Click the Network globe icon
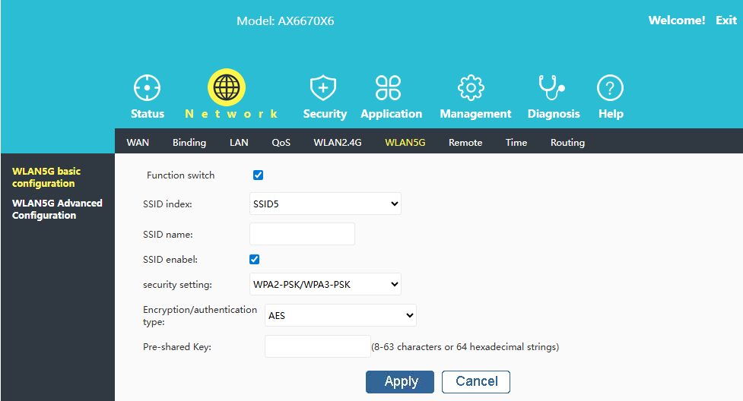 click(x=226, y=88)
